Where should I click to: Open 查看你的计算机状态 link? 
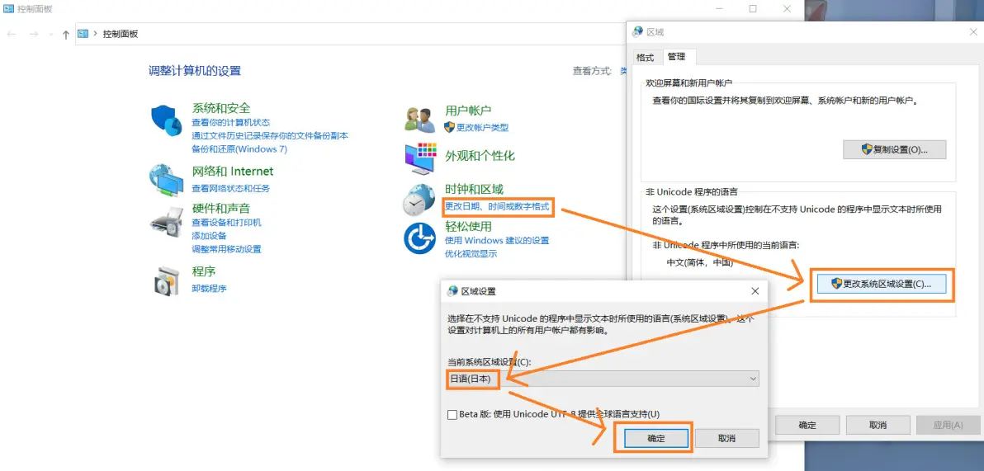[231, 122]
